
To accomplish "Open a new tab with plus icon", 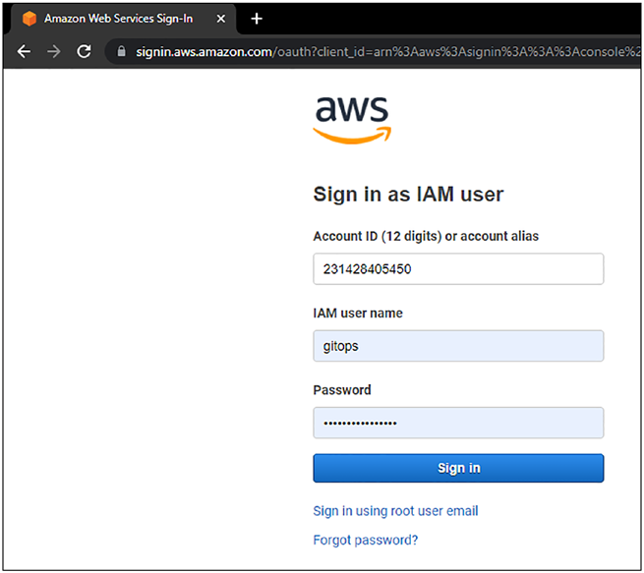I will 257,19.
